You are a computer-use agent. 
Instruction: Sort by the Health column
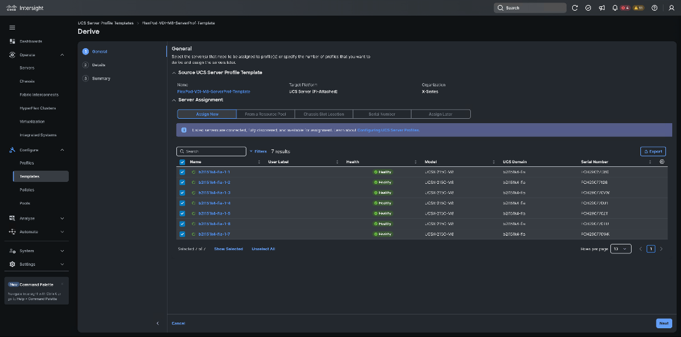(x=416, y=162)
